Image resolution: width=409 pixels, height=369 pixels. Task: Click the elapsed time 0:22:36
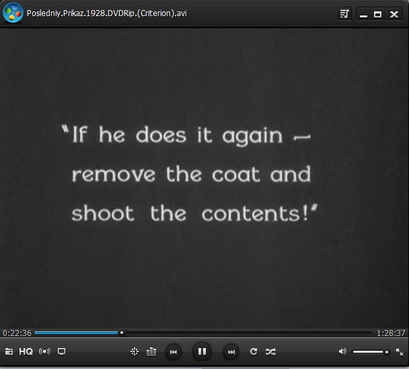tap(17, 333)
